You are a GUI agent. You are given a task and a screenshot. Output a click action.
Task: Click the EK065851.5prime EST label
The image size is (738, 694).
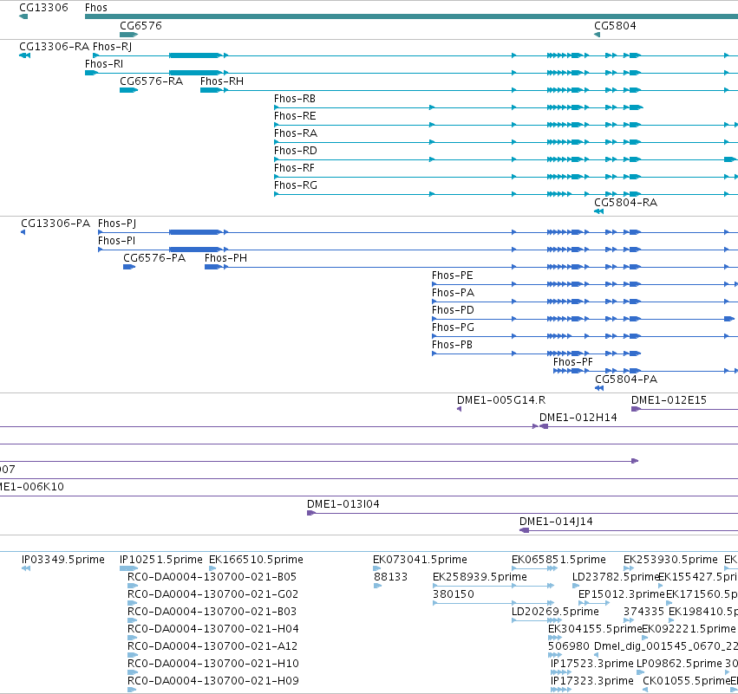tap(558, 560)
